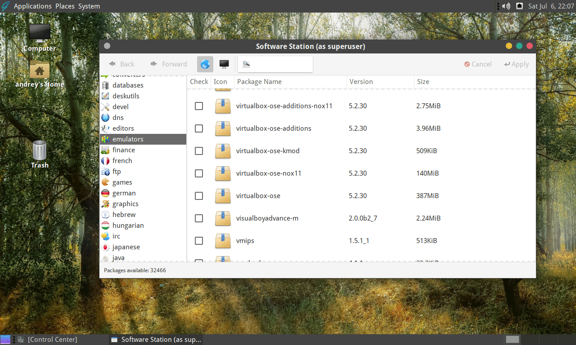Open the Applications menu
The image size is (576, 345).
pyautogui.click(x=32, y=6)
